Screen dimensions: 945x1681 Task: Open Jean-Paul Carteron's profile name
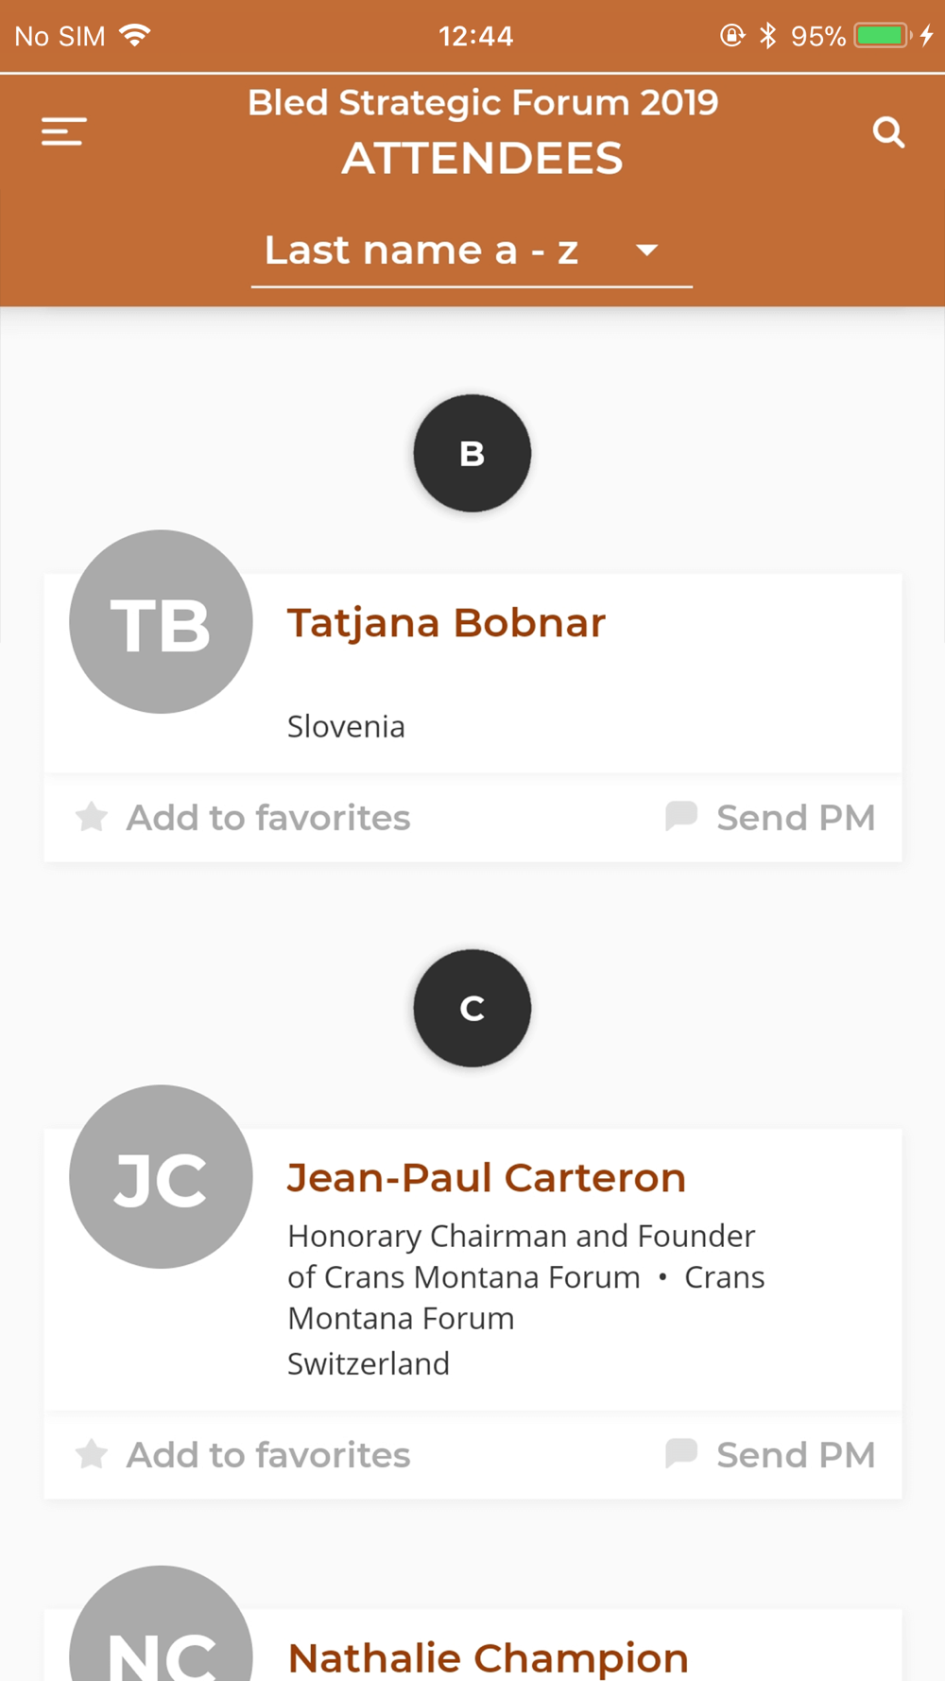click(487, 1178)
